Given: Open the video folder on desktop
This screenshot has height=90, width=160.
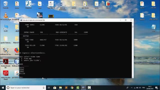Looking at the screenshot, I should click(x=108, y=4).
